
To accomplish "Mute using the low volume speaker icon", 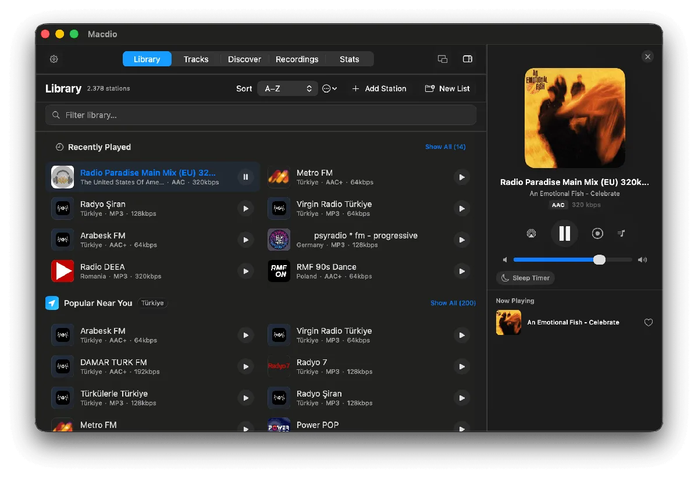I will (505, 260).
